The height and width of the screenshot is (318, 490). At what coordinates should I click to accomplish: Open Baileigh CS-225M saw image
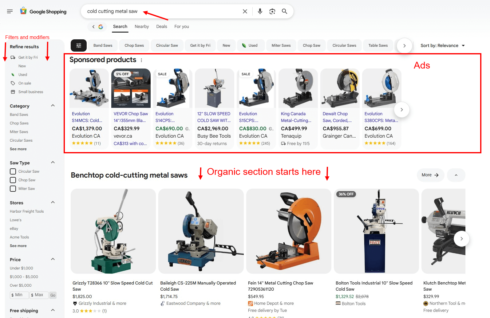(x=201, y=231)
